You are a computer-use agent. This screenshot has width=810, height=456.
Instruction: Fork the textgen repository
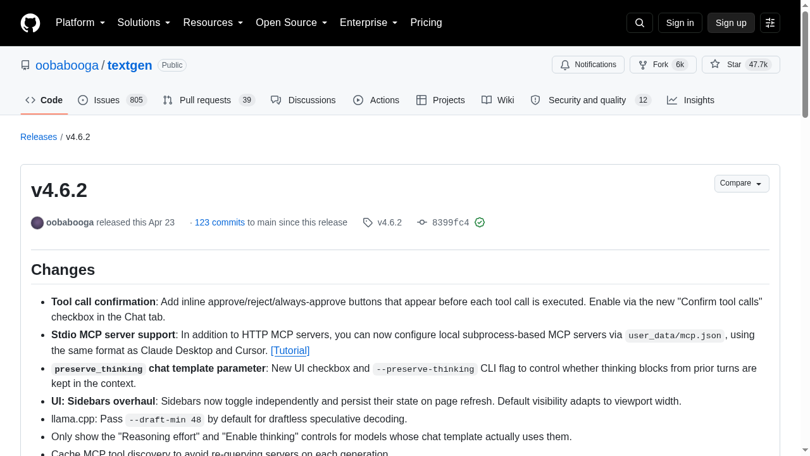pos(663,65)
